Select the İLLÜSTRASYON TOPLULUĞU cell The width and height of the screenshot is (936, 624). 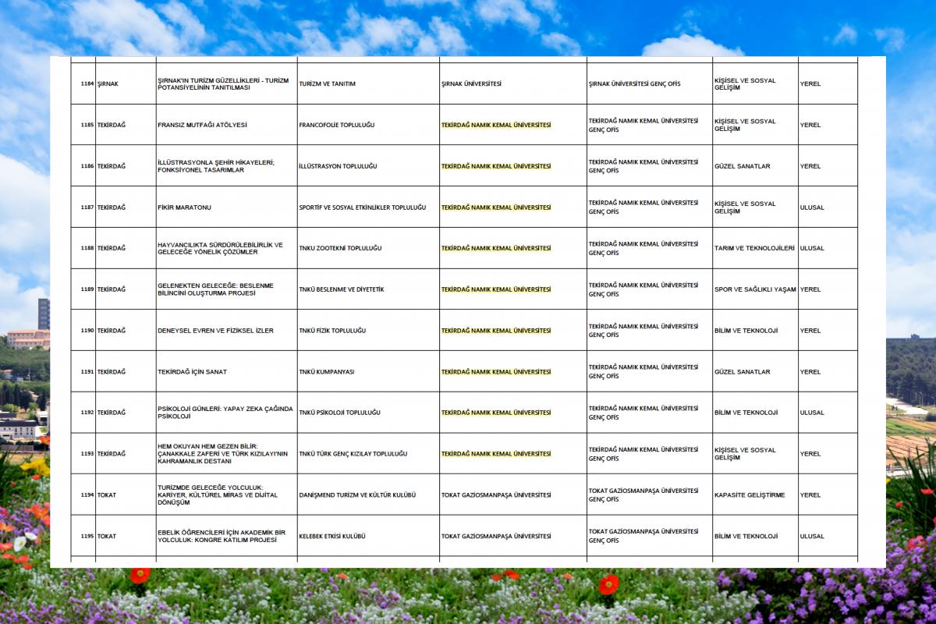[x=368, y=166]
